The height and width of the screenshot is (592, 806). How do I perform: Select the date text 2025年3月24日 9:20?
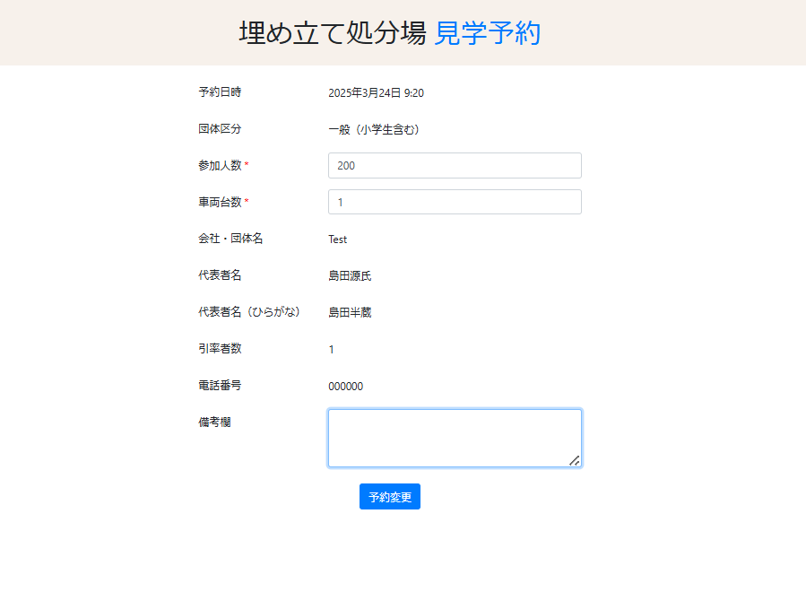pyautogui.click(x=376, y=92)
